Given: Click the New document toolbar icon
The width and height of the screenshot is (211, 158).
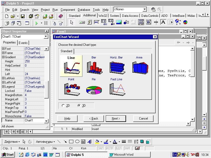Looking at the screenshot, I should click(7, 16).
